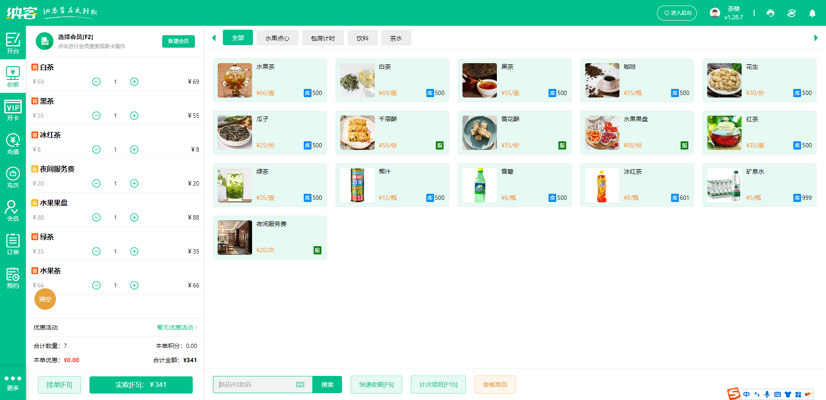Open the 开台 sidebar module
The image size is (826, 400).
[x=13, y=43]
